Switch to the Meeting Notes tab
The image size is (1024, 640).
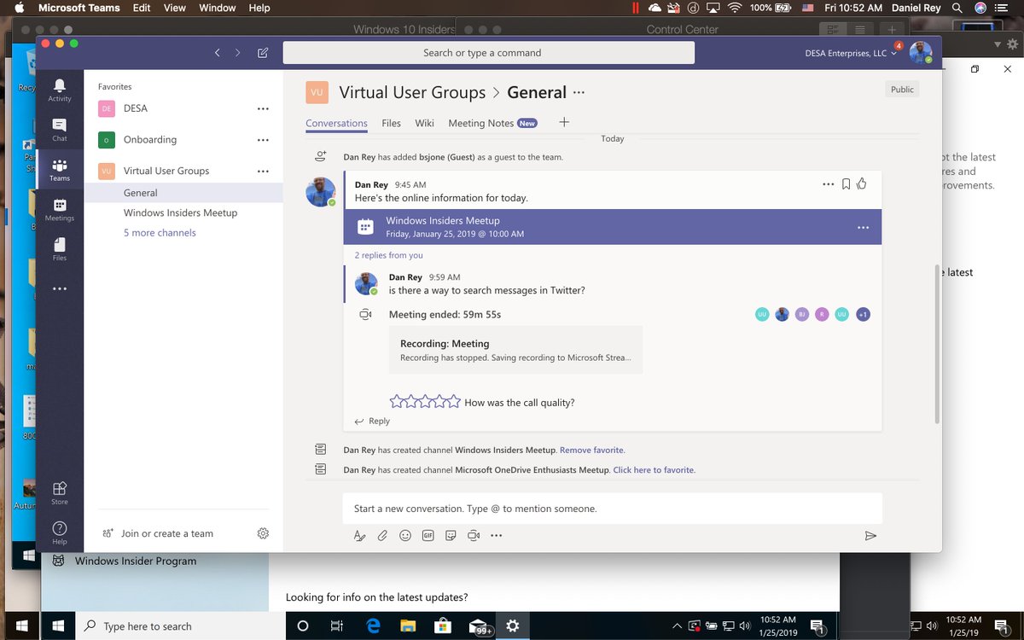[x=492, y=123]
